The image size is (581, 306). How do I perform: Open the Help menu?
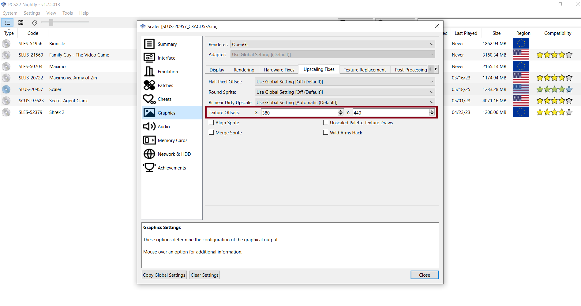[84, 13]
